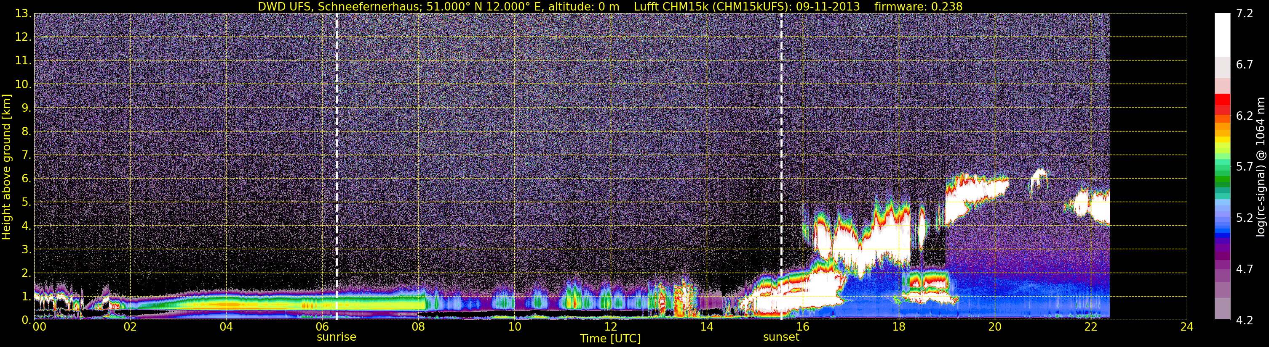Click the plot title 'DWD UFS, Schneefernerhaus'

(x=340, y=6)
